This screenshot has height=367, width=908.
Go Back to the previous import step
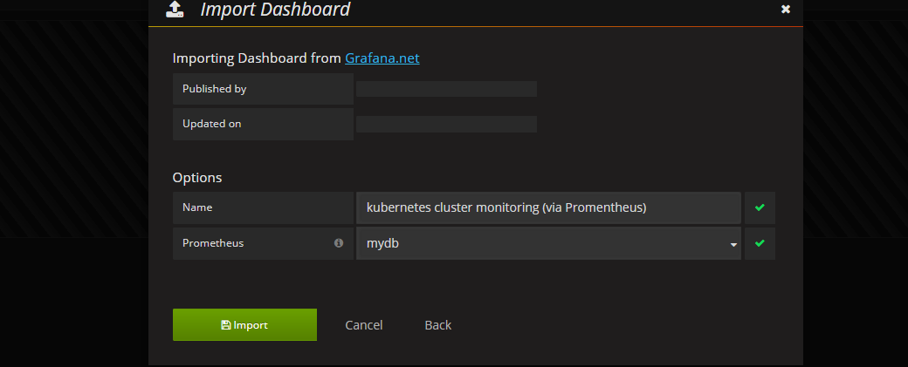tap(438, 325)
